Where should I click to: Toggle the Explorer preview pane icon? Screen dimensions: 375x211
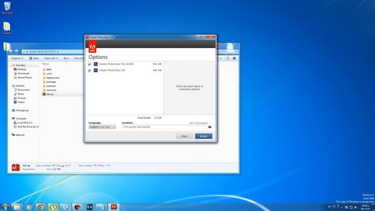click(x=227, y=59)
